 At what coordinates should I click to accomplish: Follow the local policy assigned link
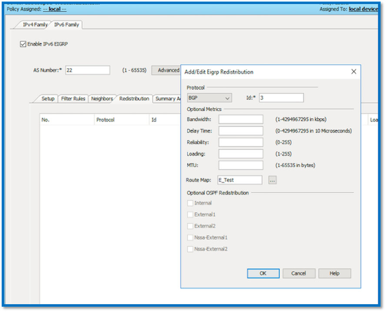(55, 9)
